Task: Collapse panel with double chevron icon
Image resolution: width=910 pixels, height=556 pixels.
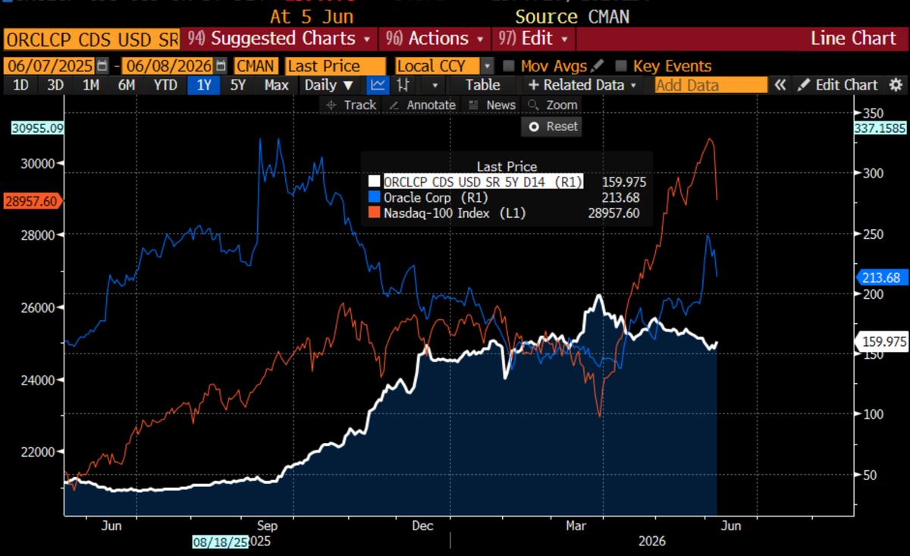Action: (x=780, y=85)
